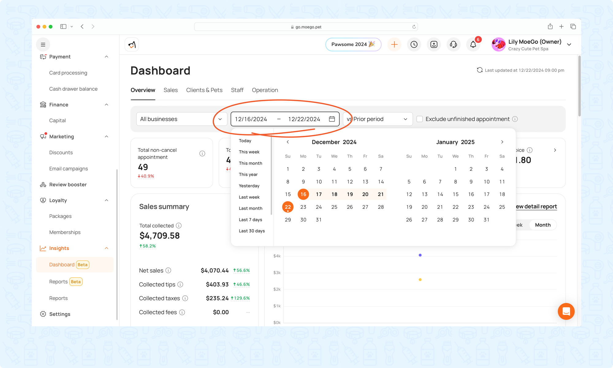Screen dimensions: 613x368
Task: Click the Pawsome 2024 button
Action: pyautogui.click(x=353, y=44)
